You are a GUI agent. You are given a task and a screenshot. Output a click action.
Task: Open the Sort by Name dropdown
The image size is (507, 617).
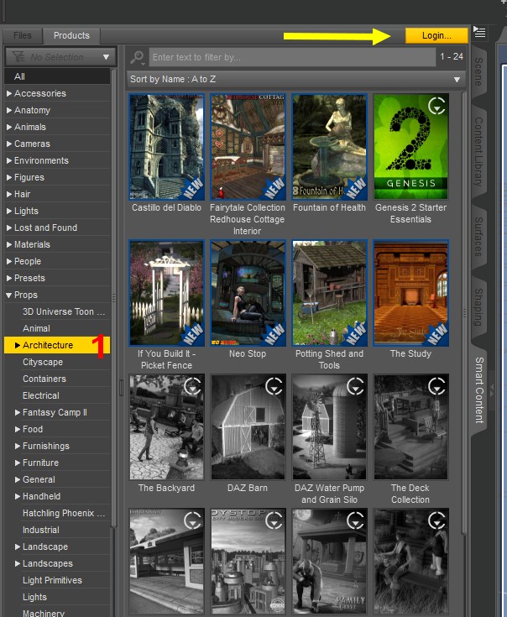click(x=296, y=79)
